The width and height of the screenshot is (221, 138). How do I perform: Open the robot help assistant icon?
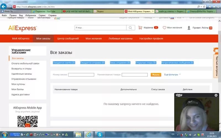click(x=216, y=51)
